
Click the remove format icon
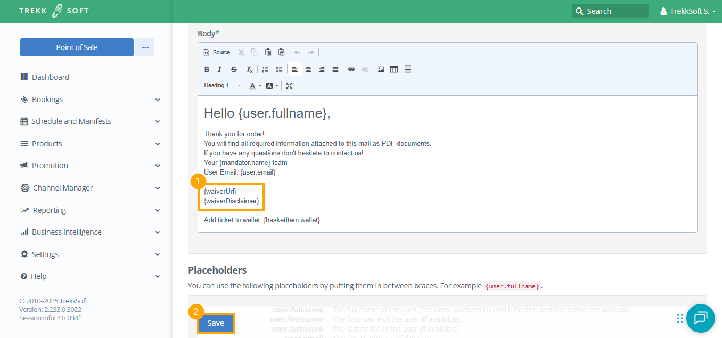point(249,69)
